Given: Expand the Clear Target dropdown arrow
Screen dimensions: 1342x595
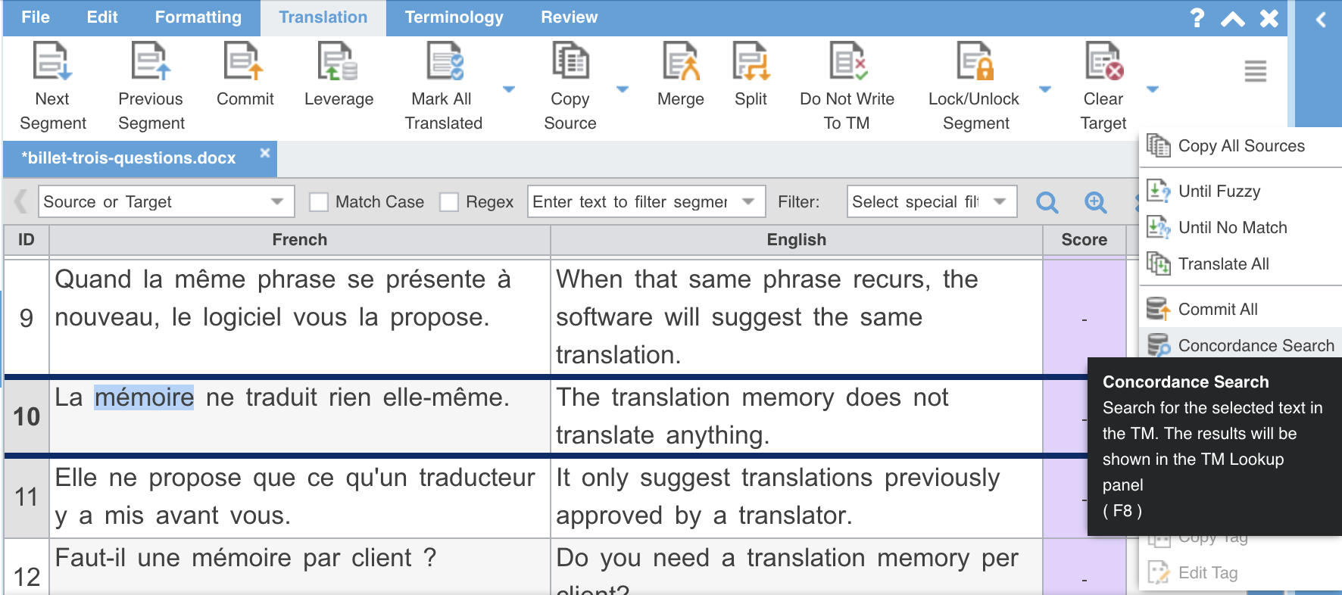Looking at the screenshot, I should (x=1153, y=89).
